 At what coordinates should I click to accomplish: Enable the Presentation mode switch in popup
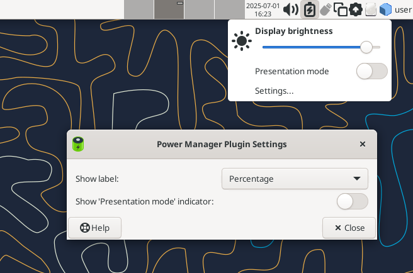(372, 71)
